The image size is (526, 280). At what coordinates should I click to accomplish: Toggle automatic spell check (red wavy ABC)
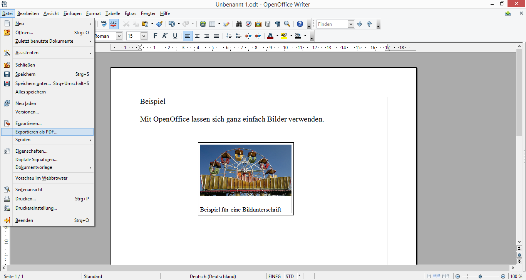(114, 24)
